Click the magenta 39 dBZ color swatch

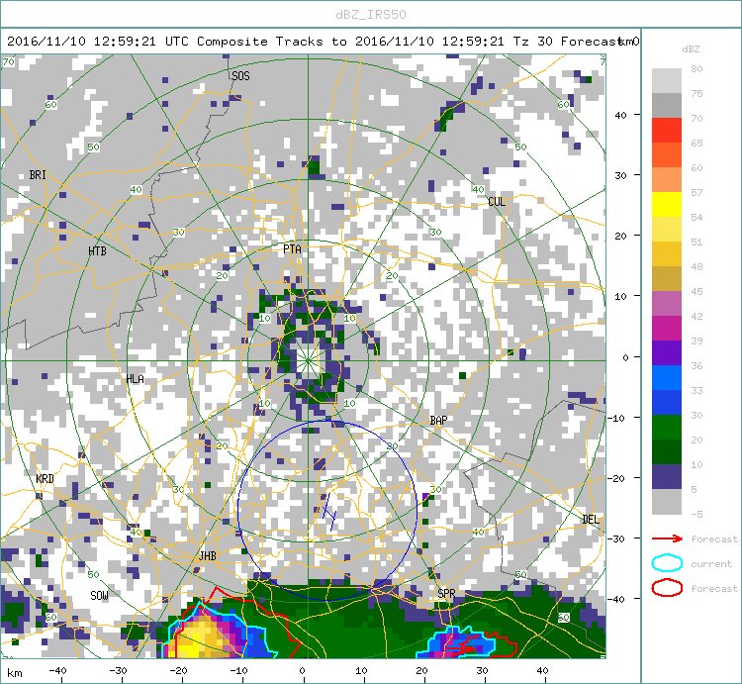pos(667,328)
